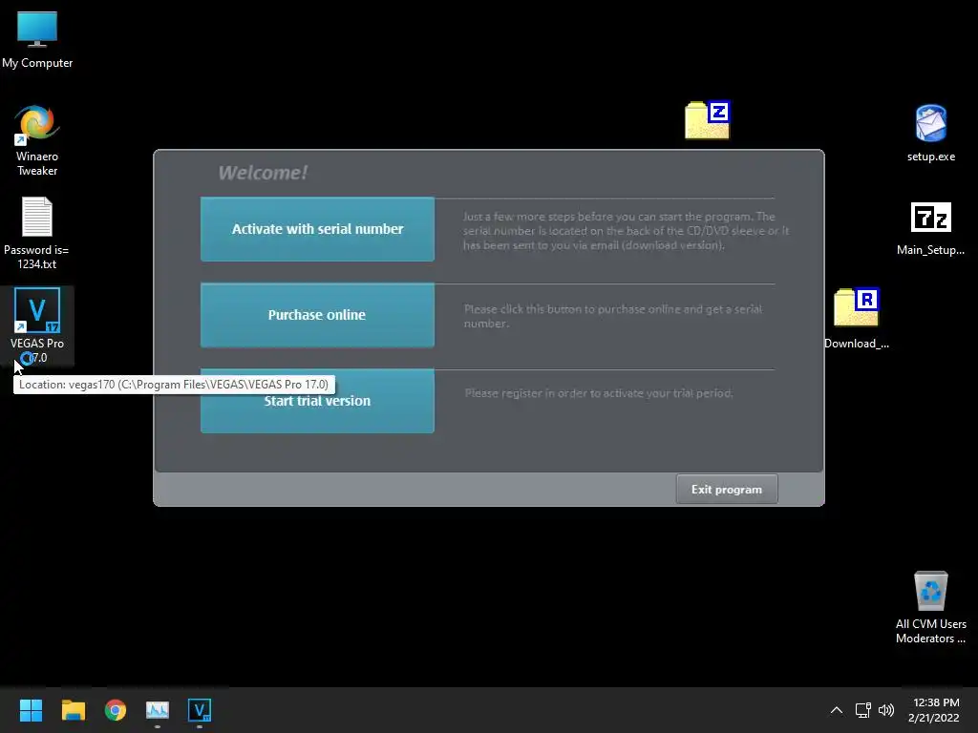Click the serial number description text
The height and width of the screenshot is (733, 978).
pos(626,231)
